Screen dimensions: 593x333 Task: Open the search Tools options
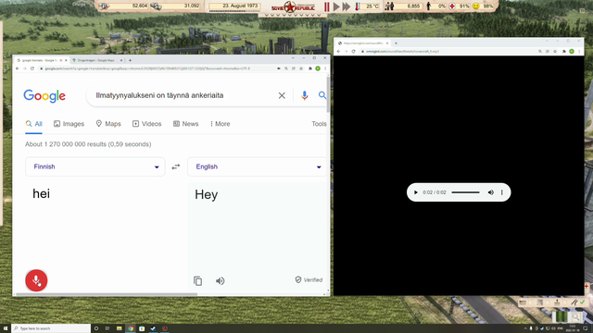319,124
